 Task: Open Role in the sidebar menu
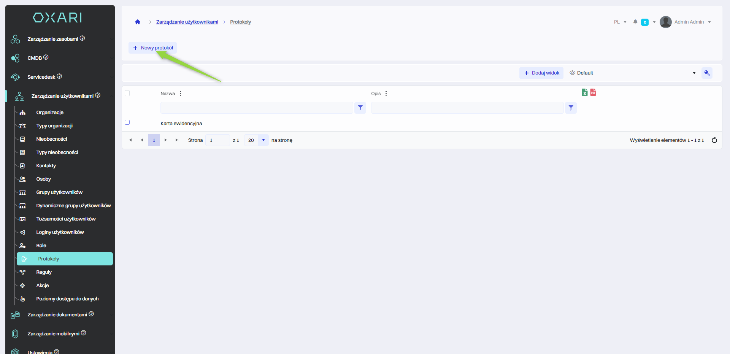tap(41, 246)
